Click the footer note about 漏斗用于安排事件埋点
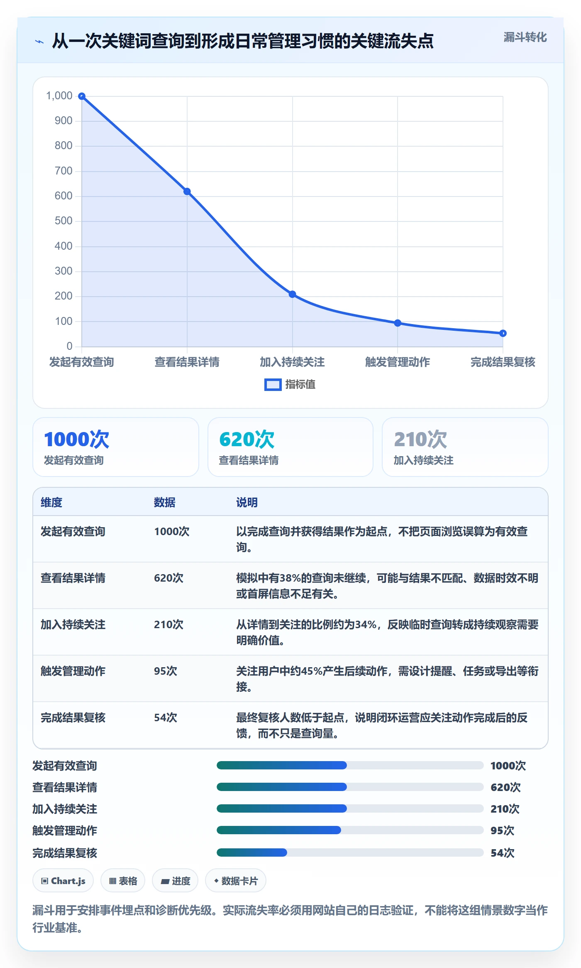Viewport: 581px width, 968px height. pos(290,919)
